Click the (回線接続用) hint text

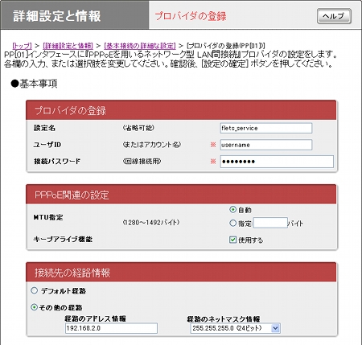(x=142, y=162)
